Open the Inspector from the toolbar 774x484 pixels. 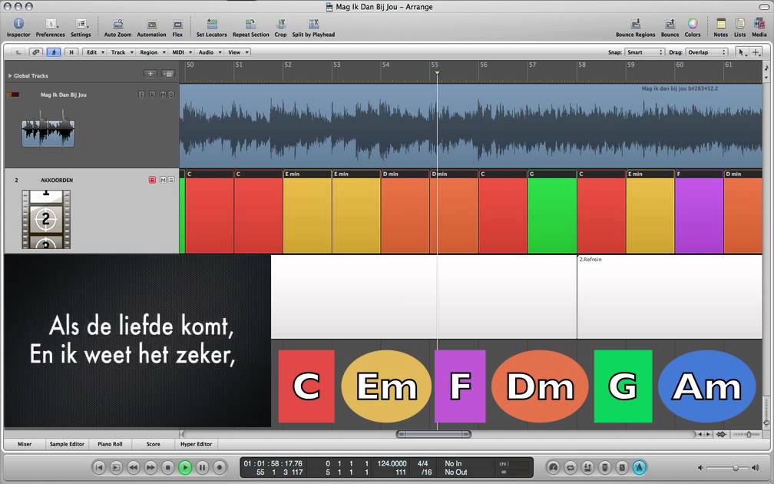18,27
